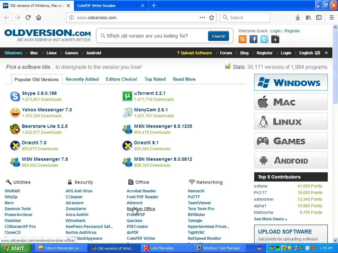Viewport: 338px width, 253px height.
Task: Bookmark this page with the star icon
Action: click(212, 17)
